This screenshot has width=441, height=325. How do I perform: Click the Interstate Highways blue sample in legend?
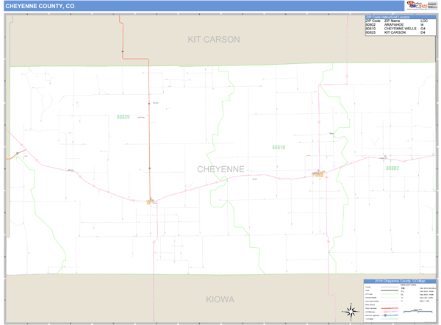tap(390, 315)
